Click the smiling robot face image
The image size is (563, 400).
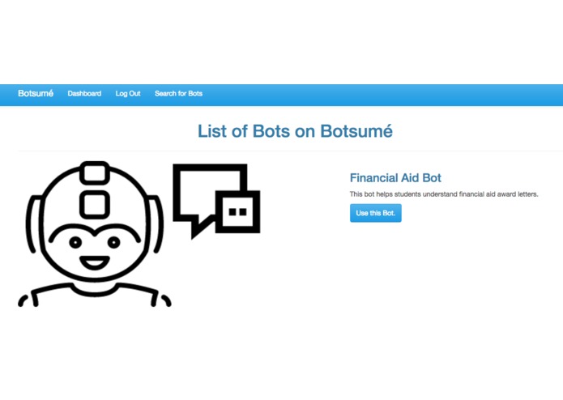[95, 234]
